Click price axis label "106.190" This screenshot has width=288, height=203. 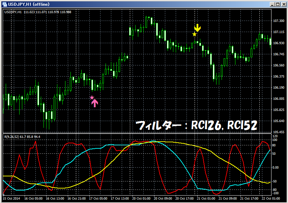(279, 87)
